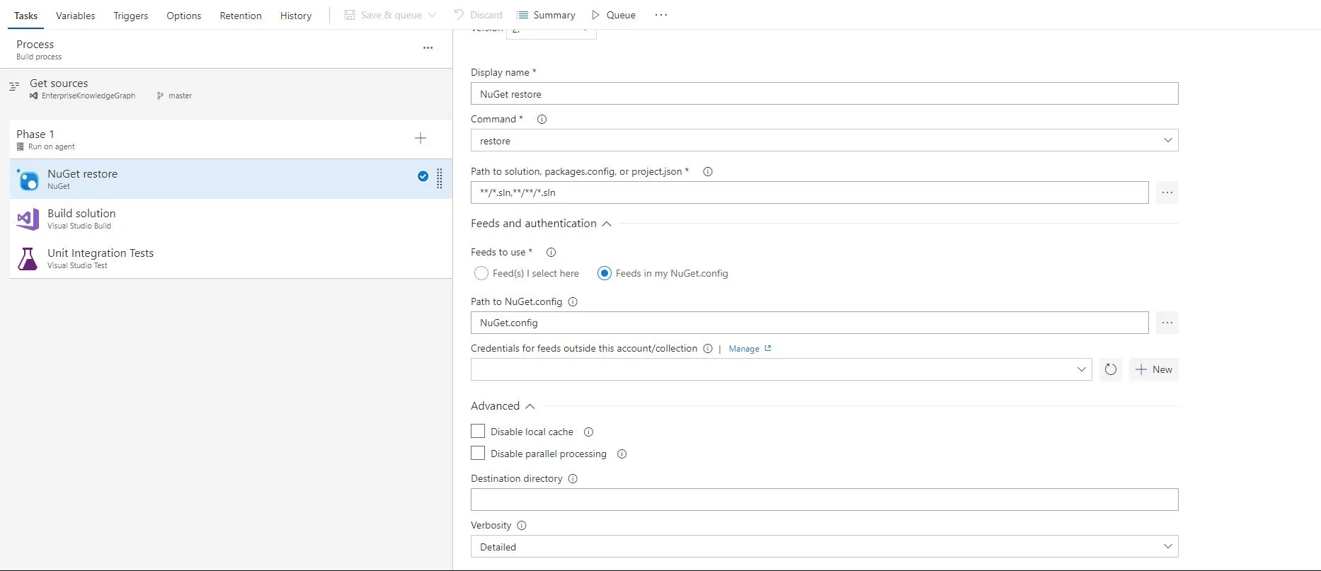Click the Manage credentials link
This screenshot has width=1321, height=571.
point(744,349)
